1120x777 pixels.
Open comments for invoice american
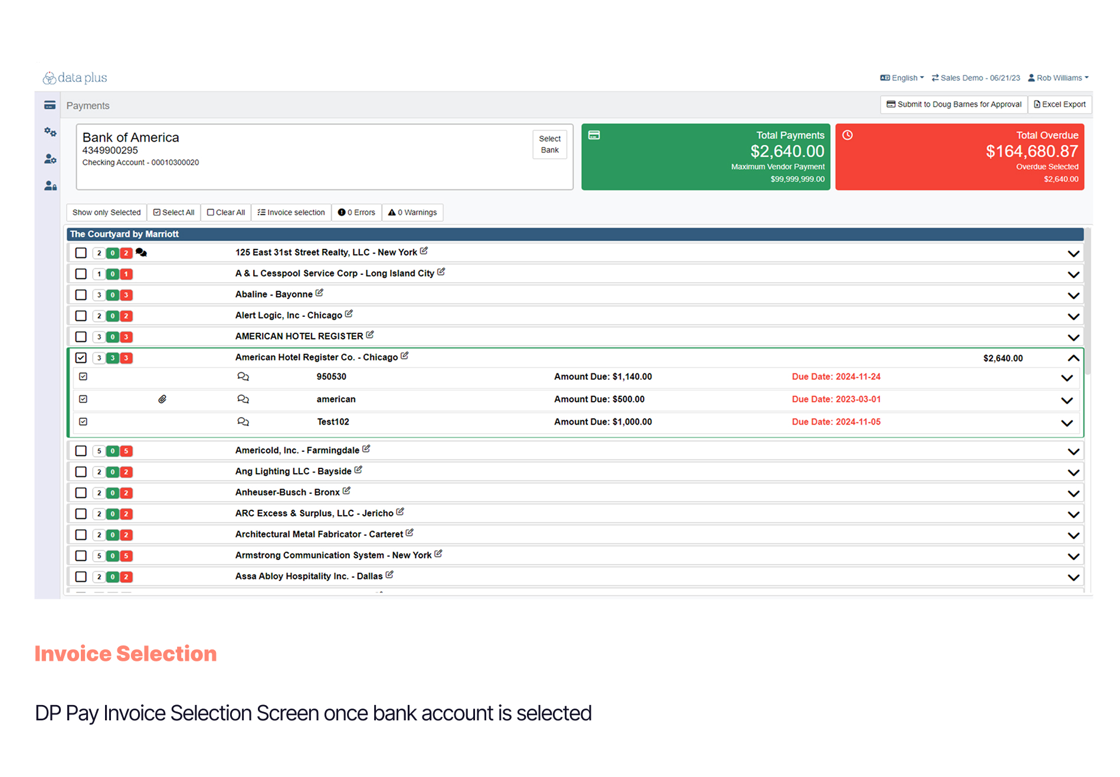(243, 399)
